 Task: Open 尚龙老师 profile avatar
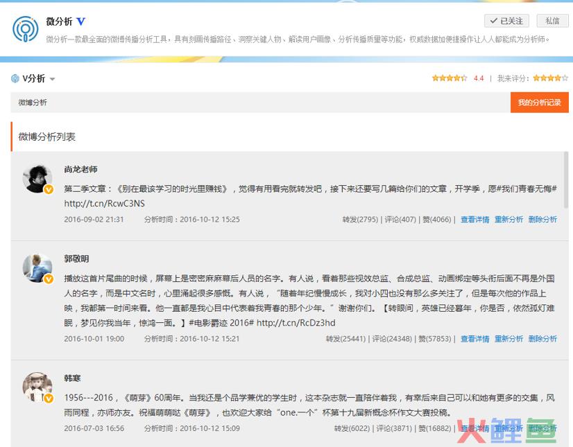pos(37,179)
